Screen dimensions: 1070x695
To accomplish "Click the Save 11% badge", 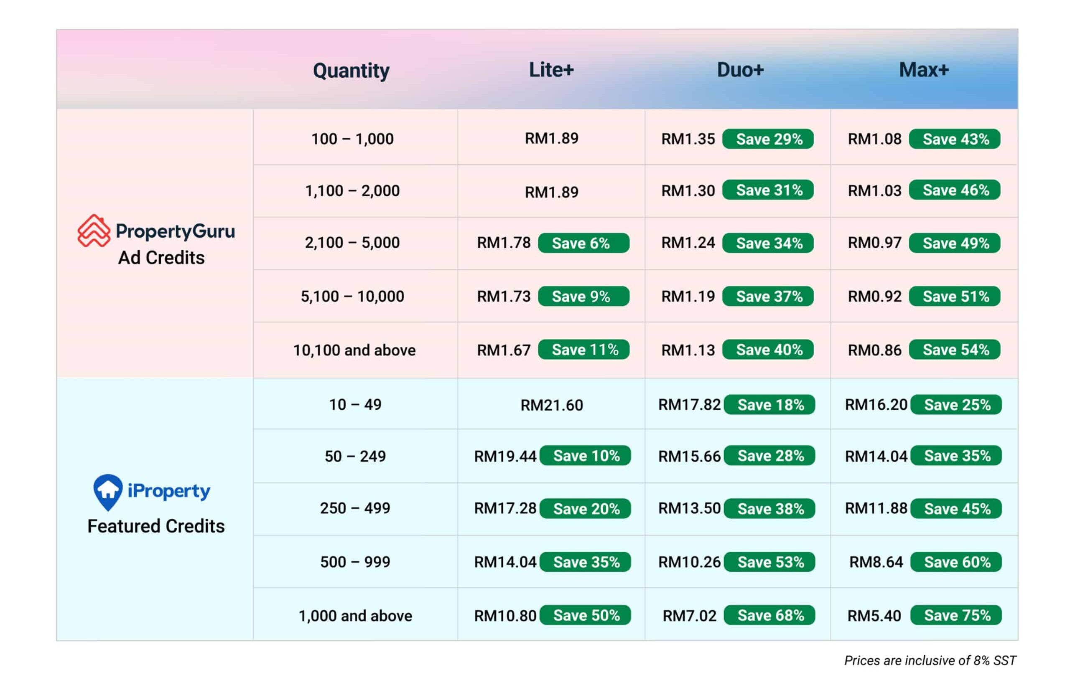I will click(583, 349).
